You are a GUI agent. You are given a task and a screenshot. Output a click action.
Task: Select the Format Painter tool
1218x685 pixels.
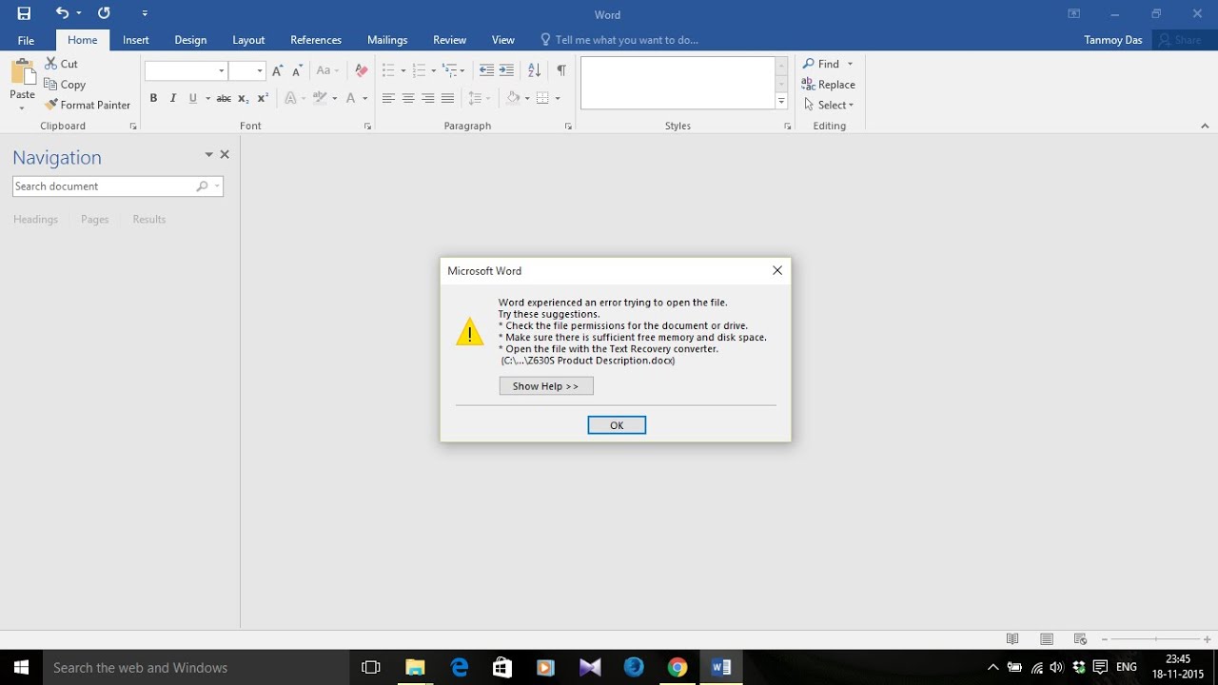pos(88,105)
